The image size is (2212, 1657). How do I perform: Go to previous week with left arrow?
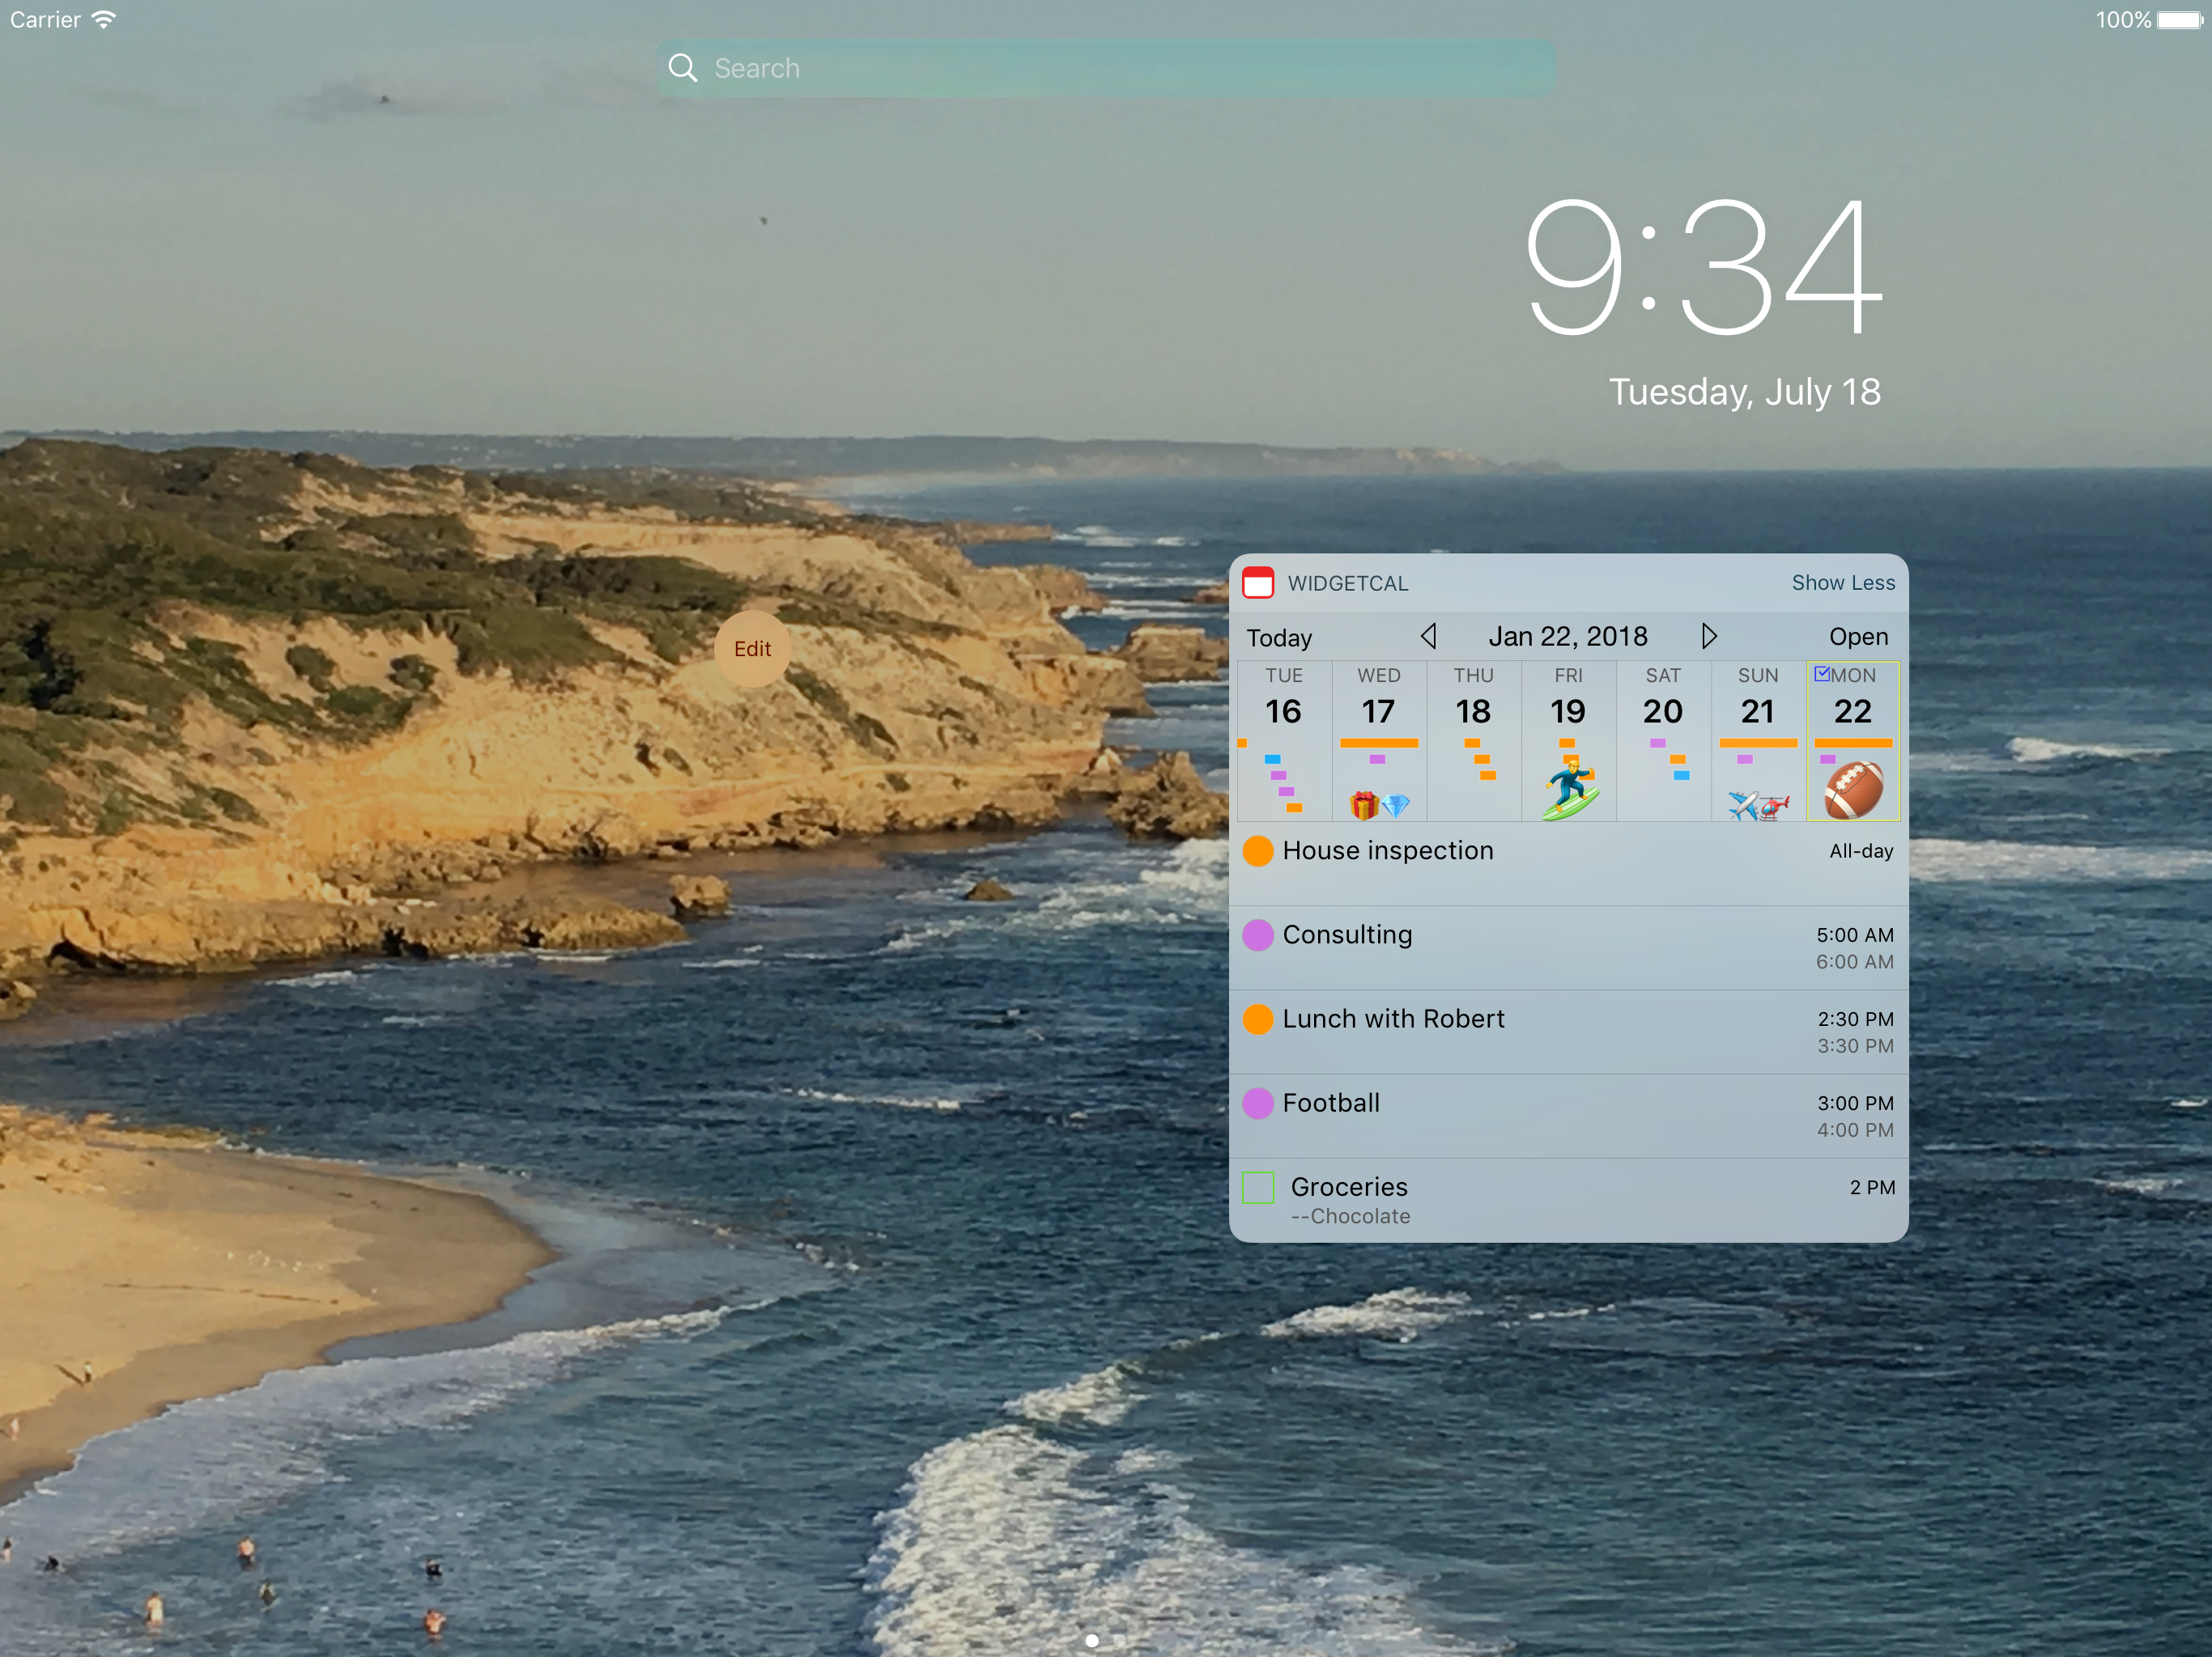click(1428, 637)
